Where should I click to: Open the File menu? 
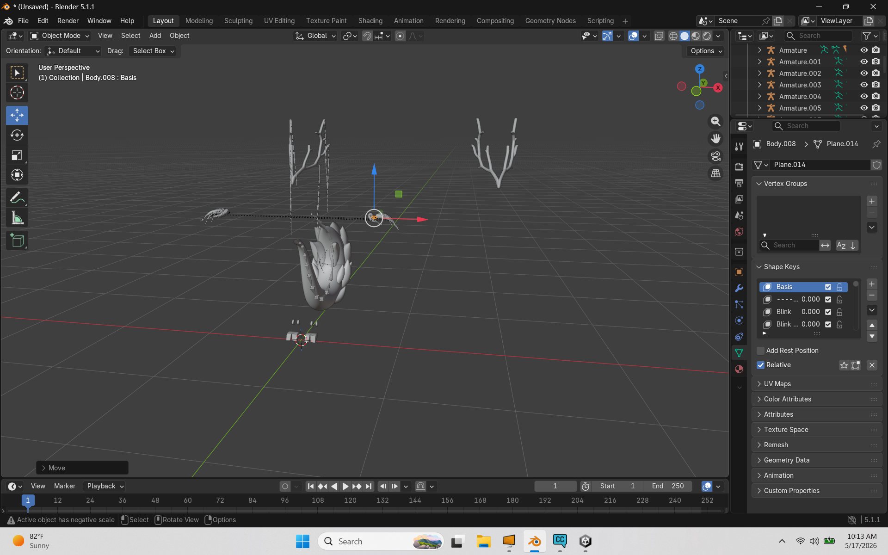23,21
